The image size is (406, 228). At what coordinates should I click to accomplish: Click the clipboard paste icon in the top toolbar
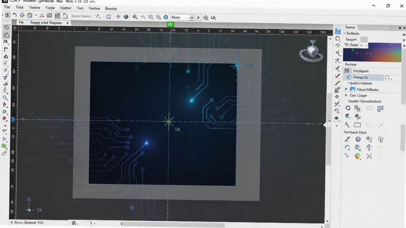point(30,16)
